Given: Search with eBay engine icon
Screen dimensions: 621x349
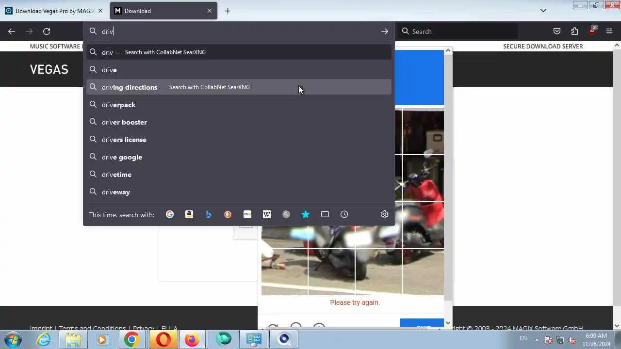Looking at the screenshot, I should click(x=247, y=214).
